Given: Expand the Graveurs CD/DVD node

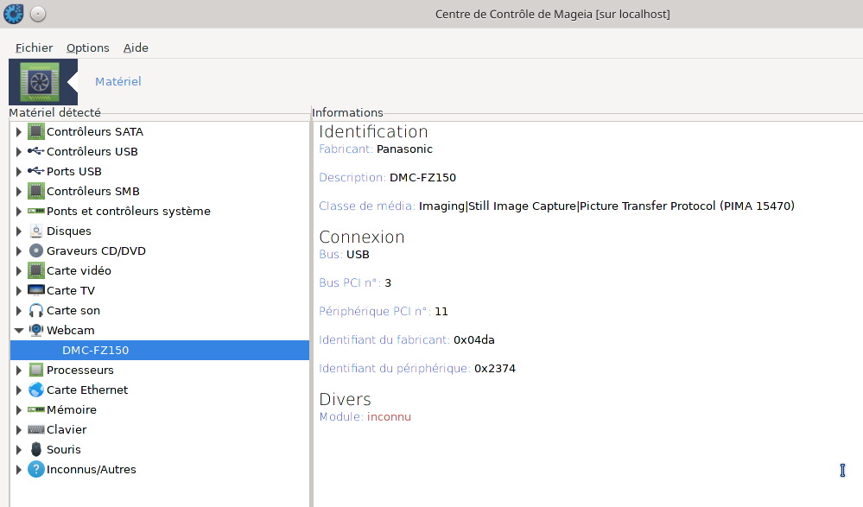Looking at the screenshot, I should [19, 250].
